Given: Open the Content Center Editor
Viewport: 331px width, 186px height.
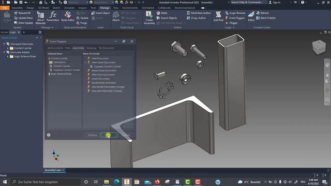Looking at the screenshot, I should click(x=251, y=17).
